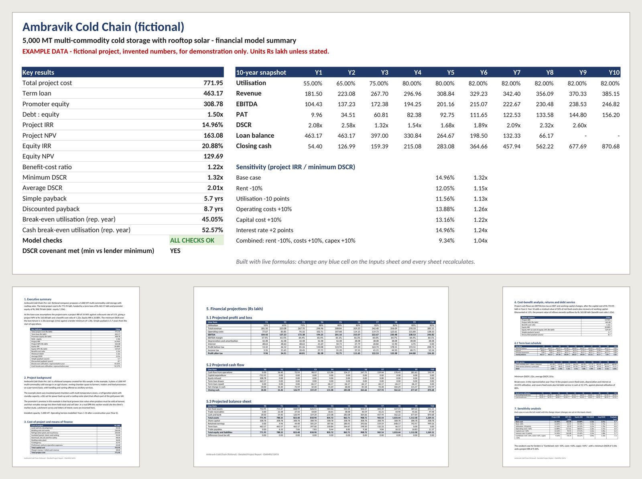The width and height of the screenshot is (642, 479).
Task: Select the Closing cash value for Y9
Action: click(x=578, y=146)
